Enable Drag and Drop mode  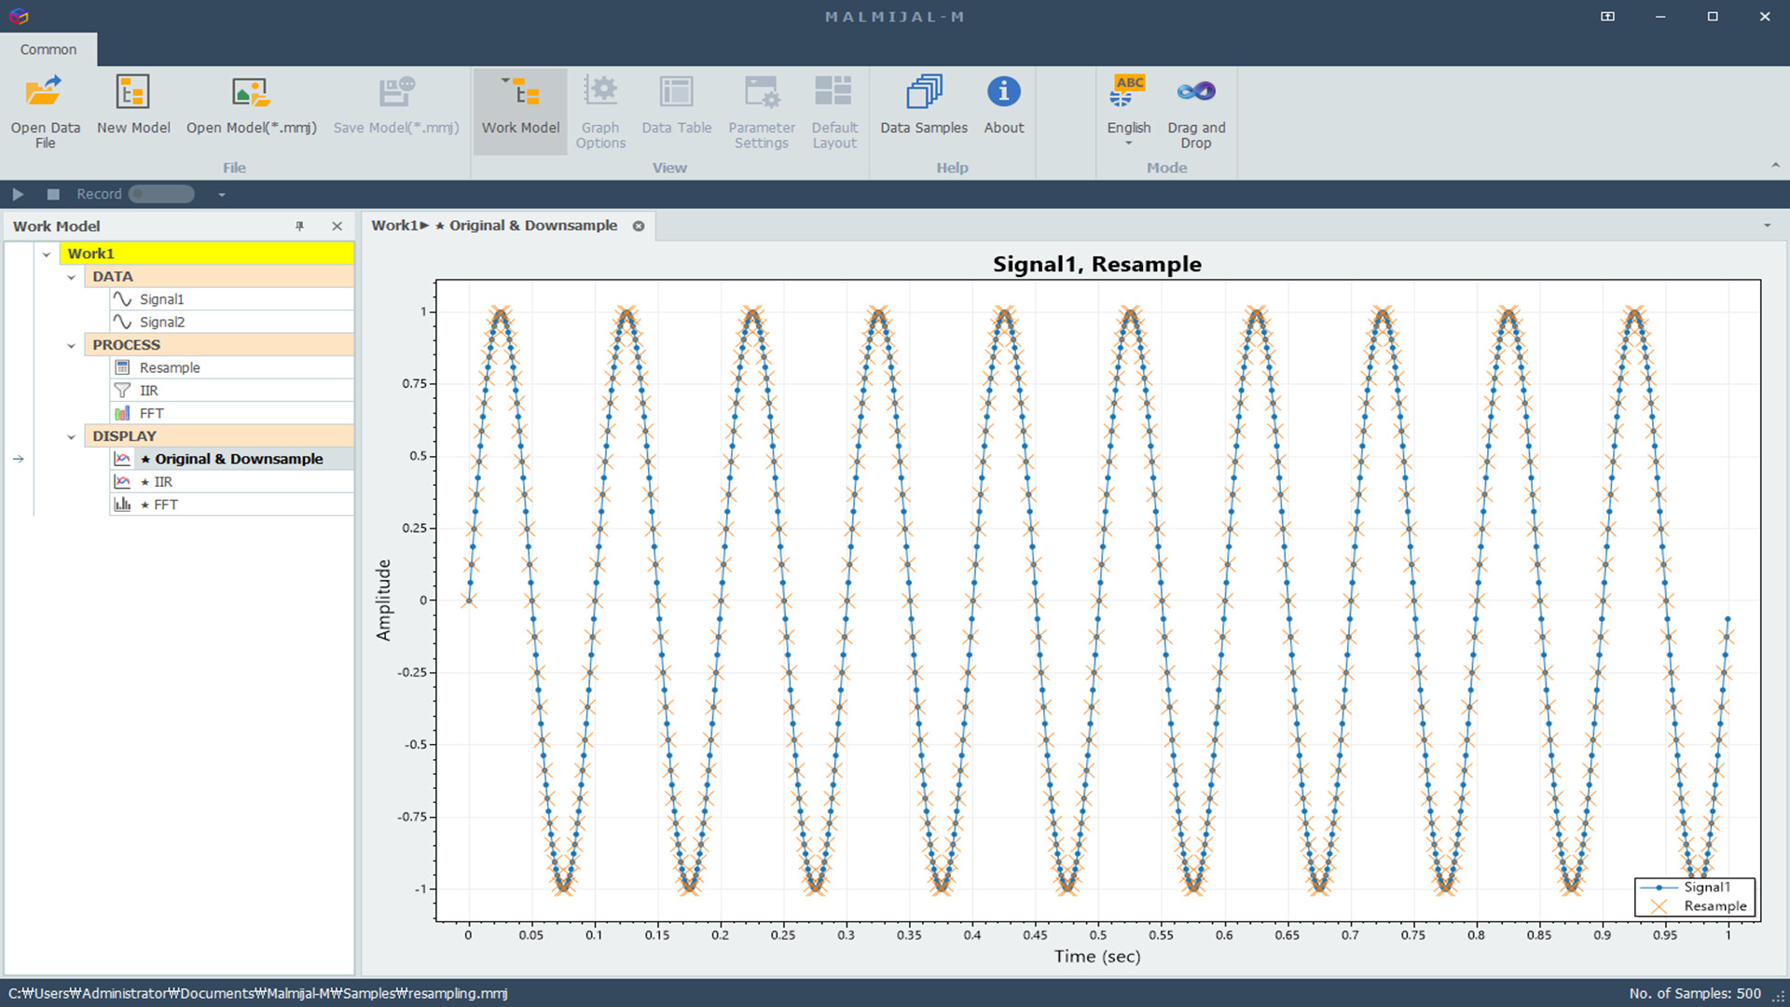1195,110
